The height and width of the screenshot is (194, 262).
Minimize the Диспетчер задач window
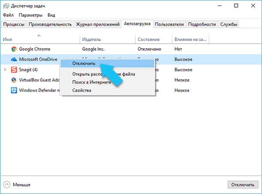[x=219, y=6]
